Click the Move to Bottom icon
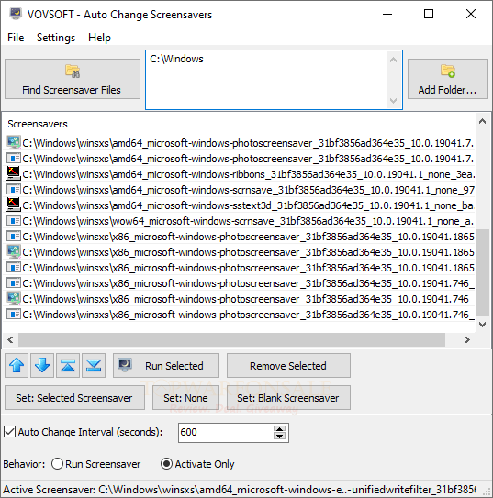The height and width of the screenshot is (498, 493). tap(94, 365)
